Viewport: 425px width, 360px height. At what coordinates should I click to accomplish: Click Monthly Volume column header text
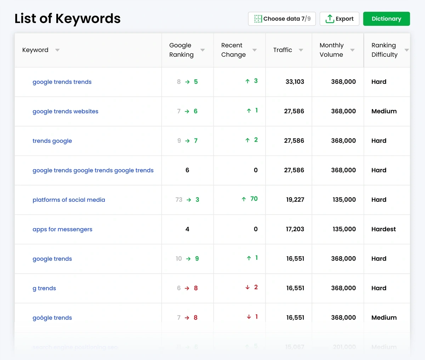coord(331,50)
